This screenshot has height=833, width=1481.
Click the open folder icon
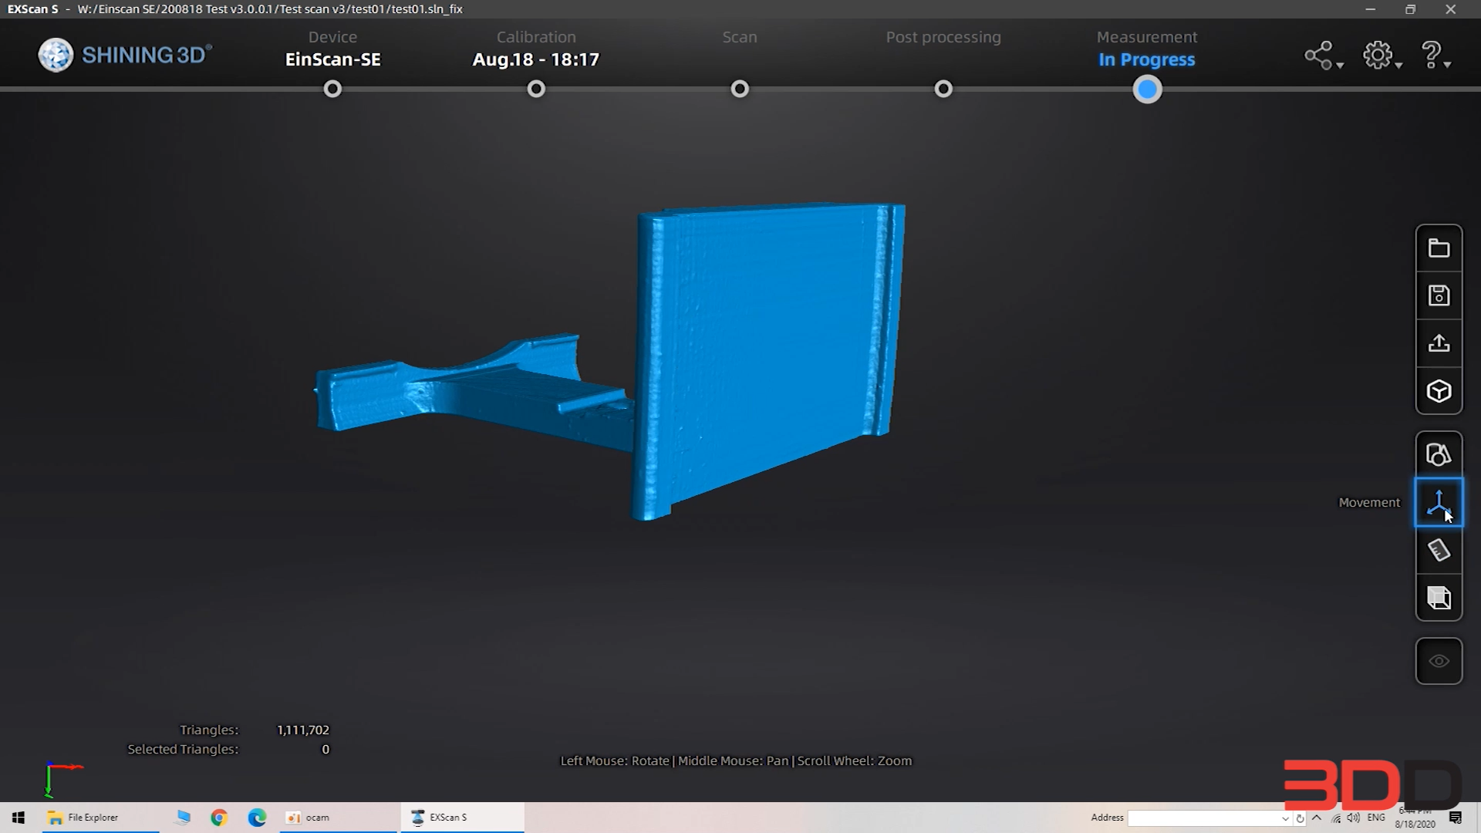1439,248
